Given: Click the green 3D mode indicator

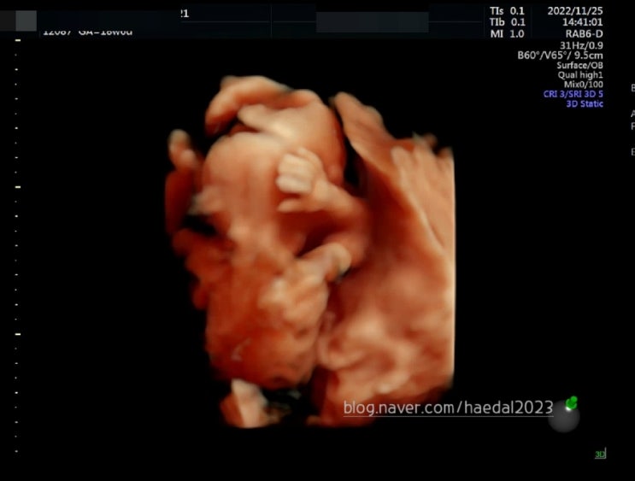Looking at the screenshot, I should (x=600, y=454).
